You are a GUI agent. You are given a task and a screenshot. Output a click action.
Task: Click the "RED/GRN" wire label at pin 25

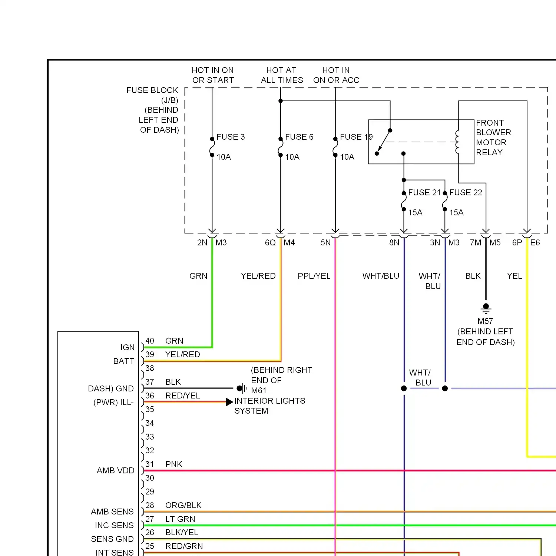pyautogui.click(x=184, y=546)
